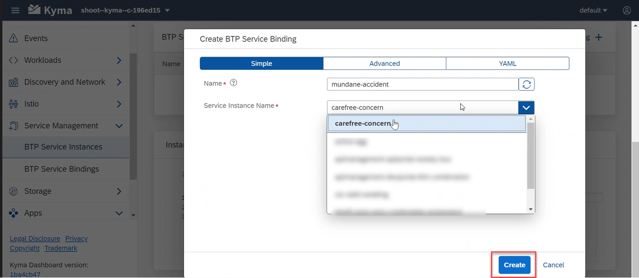Click the dropdown list scrollbar thumb
Image resolution: width=639 pixels, height=278 pixels.
(530, 156)
